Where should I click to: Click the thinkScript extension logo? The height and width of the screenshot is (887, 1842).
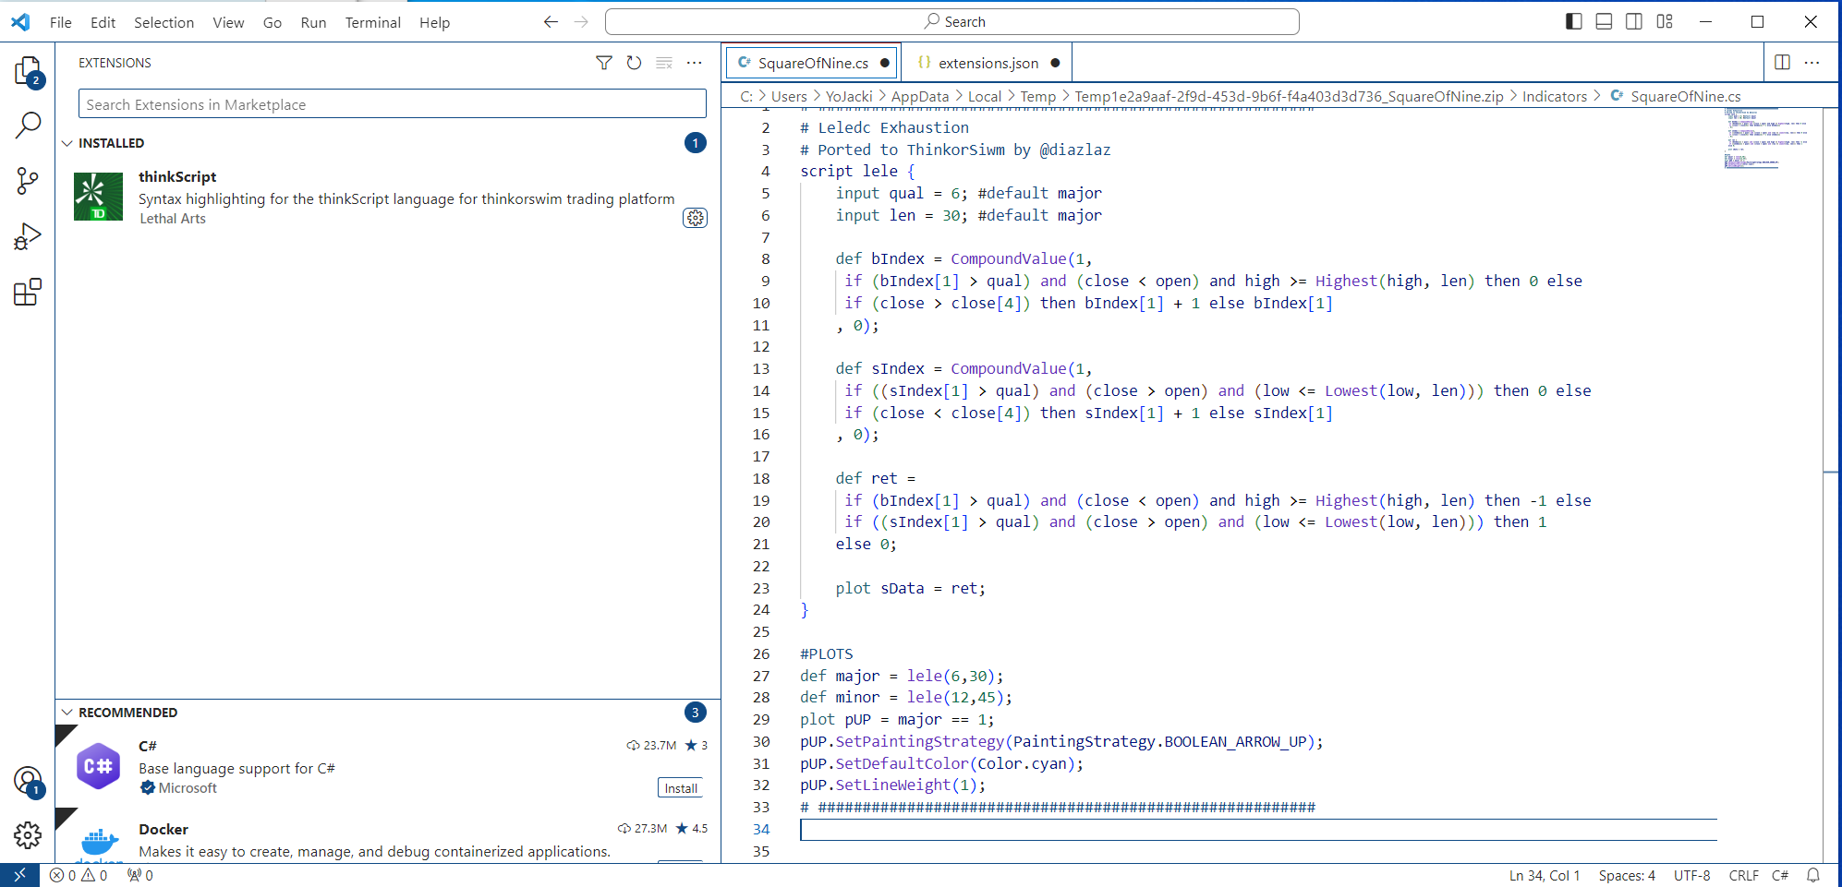click(98, 197)
